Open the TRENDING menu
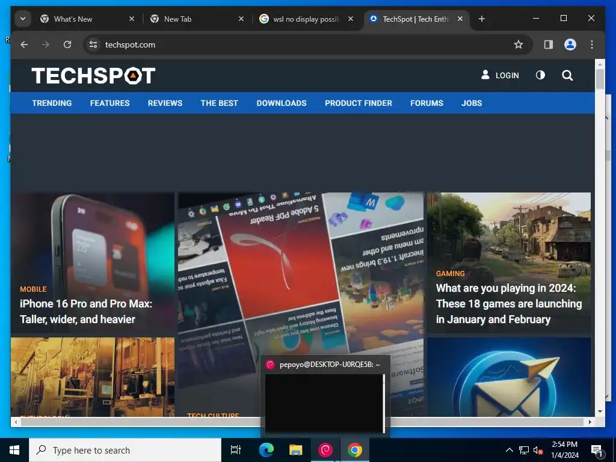The height and width of the screenshot is (462, 616). (52, 103)
